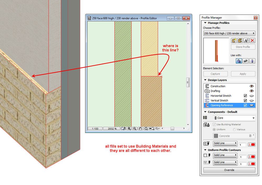Toggle visibility of the Construction layer
The height and width of the screenshot is (185, 262).
pyautogui.click(x=252, y=86)
